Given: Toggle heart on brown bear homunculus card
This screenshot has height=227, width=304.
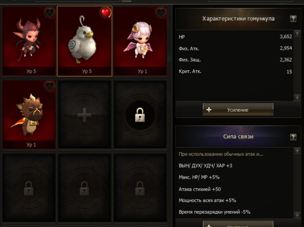Looking at the screenshot, I should click(x=50, y=86).
